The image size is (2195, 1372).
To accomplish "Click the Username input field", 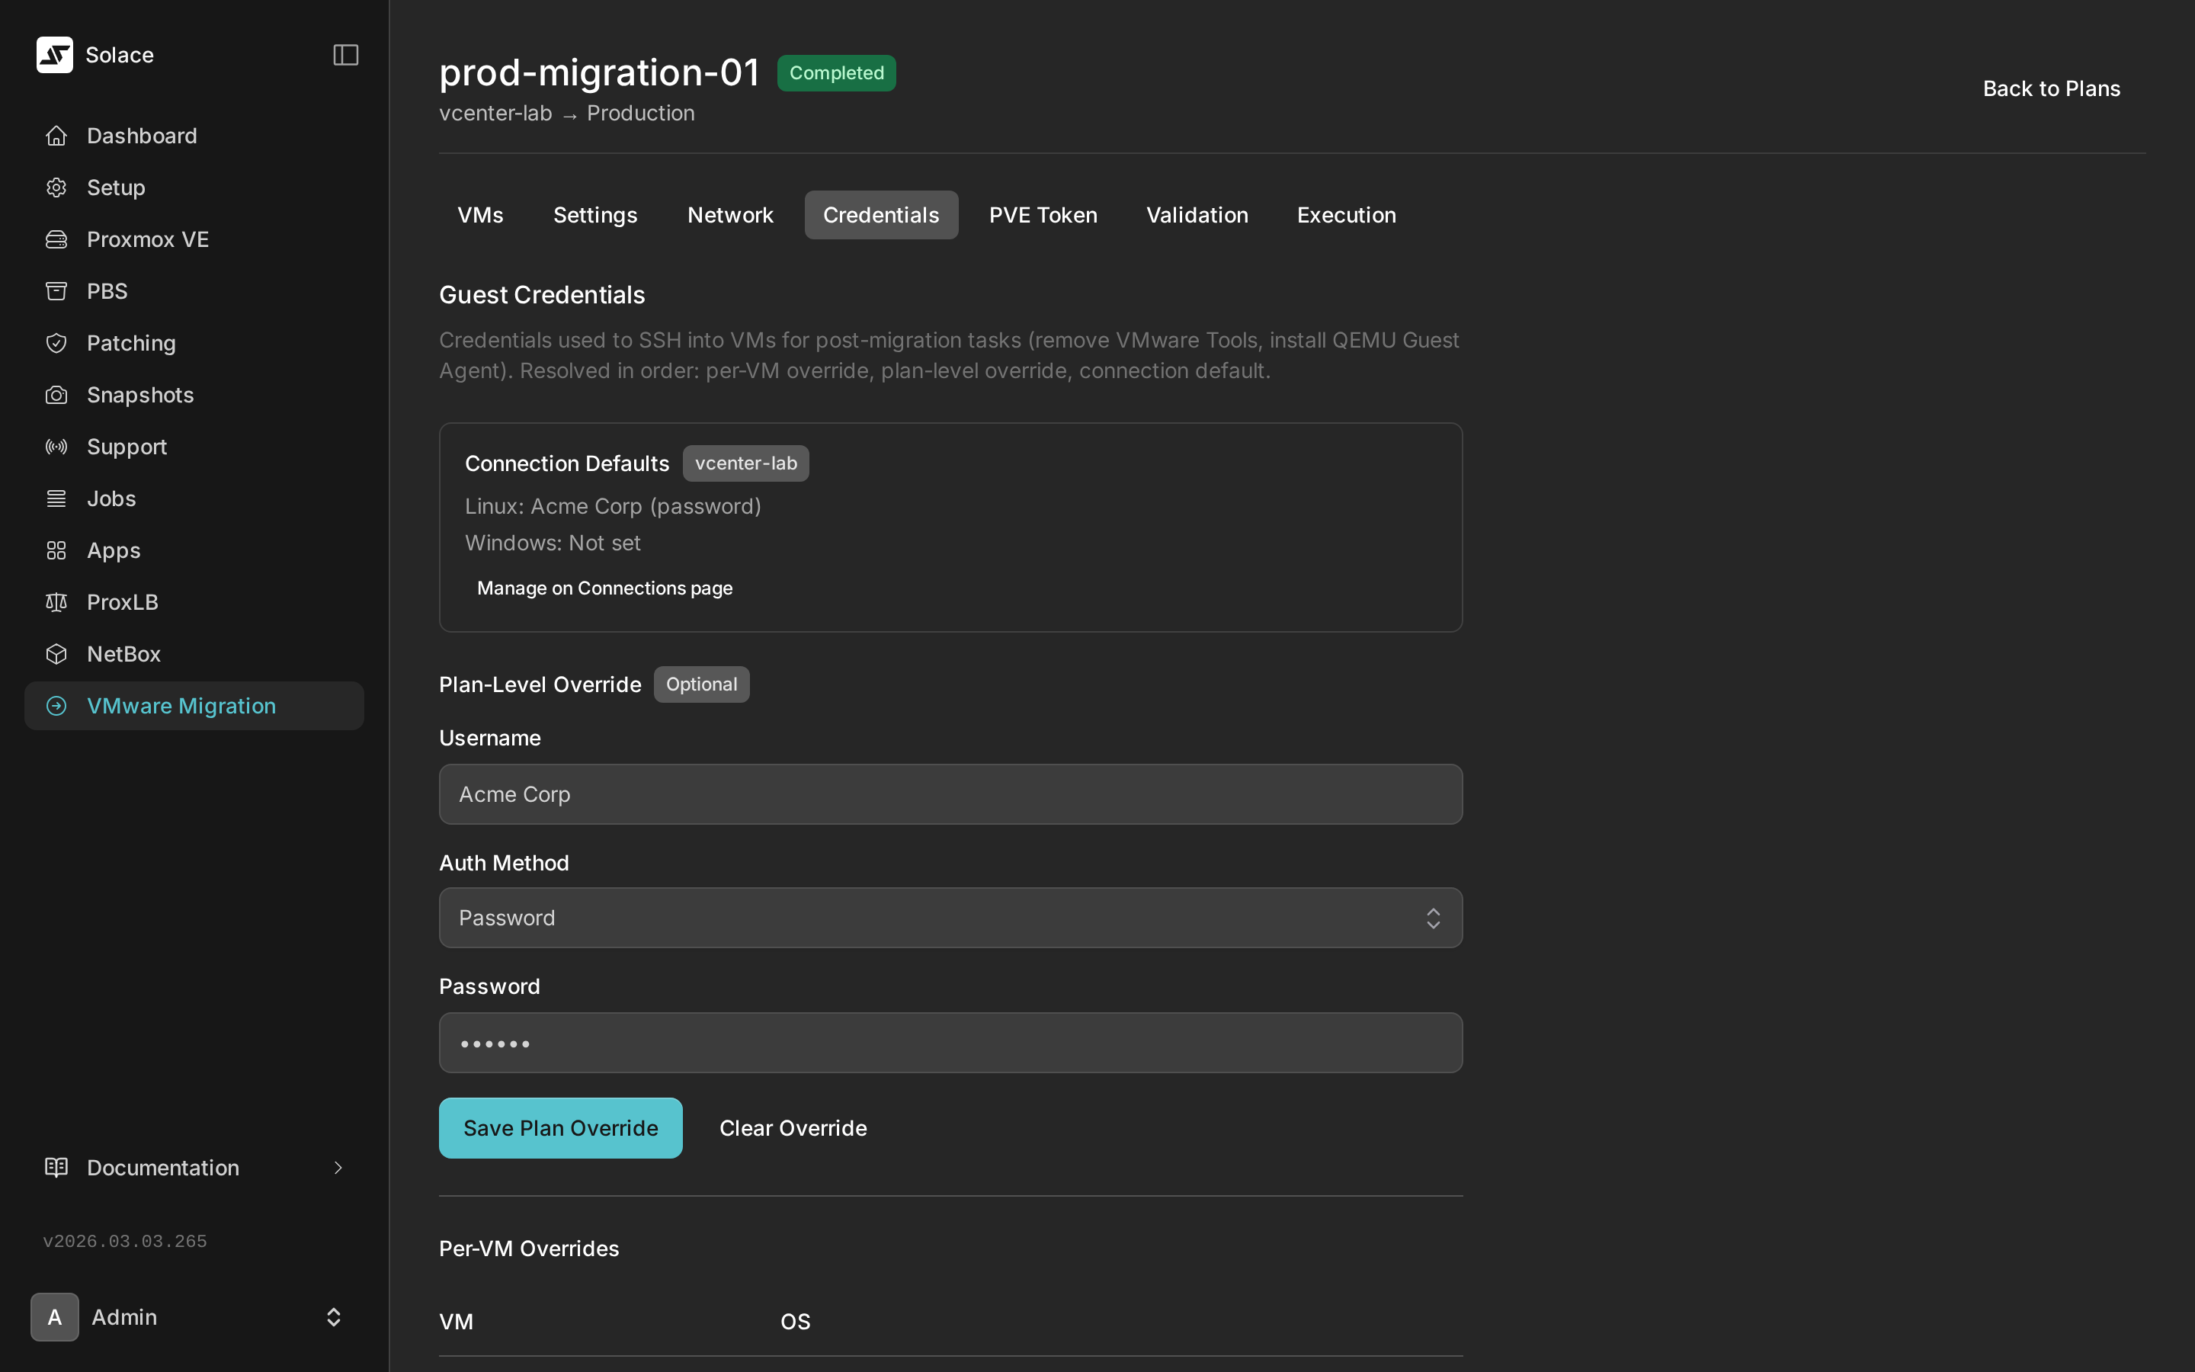I will 950,794.
